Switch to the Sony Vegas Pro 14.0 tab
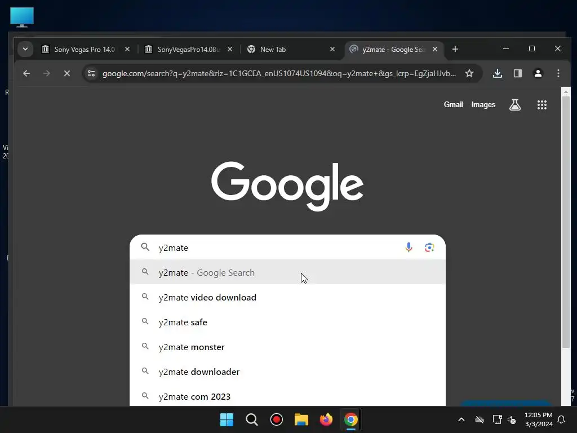Screen dimensions: 577x433 click(x=86, y=50)
